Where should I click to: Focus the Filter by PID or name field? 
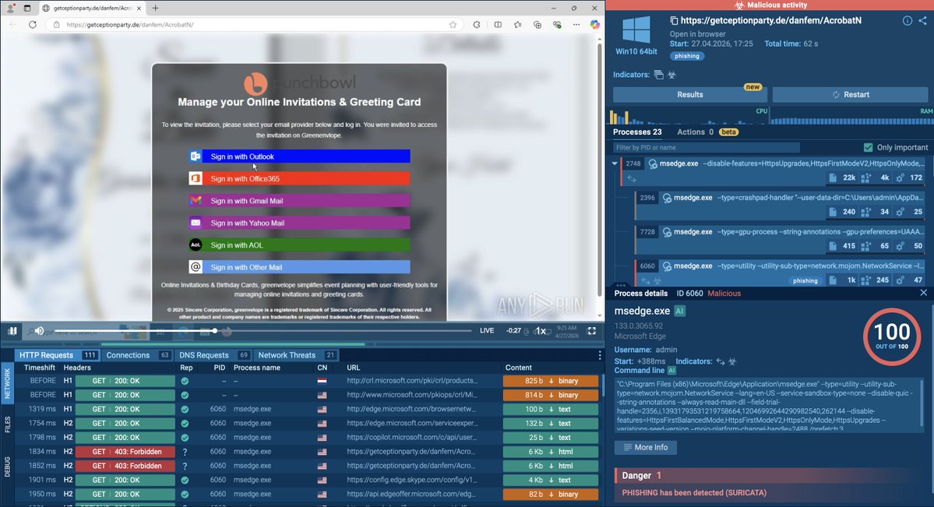(707, 147)
